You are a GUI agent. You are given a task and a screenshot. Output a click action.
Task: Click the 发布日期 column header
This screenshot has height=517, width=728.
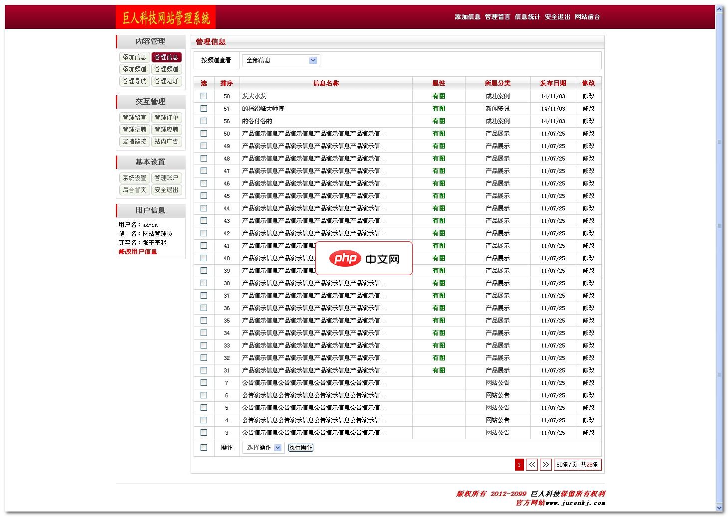click(x=553, y=83)
